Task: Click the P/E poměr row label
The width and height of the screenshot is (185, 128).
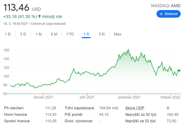Action: click(x=74, y=114)
